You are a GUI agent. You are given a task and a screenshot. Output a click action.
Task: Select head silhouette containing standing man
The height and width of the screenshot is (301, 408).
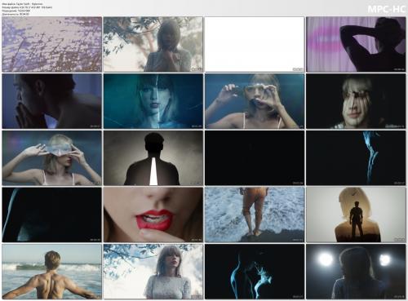click(356, 215)
